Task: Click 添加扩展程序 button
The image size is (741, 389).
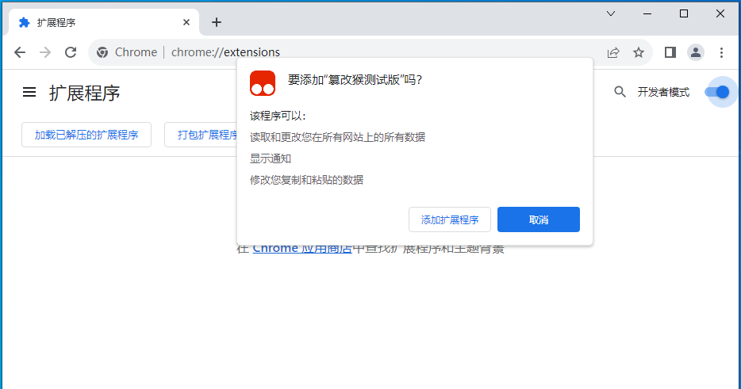Action: pyautogui.click(x=449, y=219)
